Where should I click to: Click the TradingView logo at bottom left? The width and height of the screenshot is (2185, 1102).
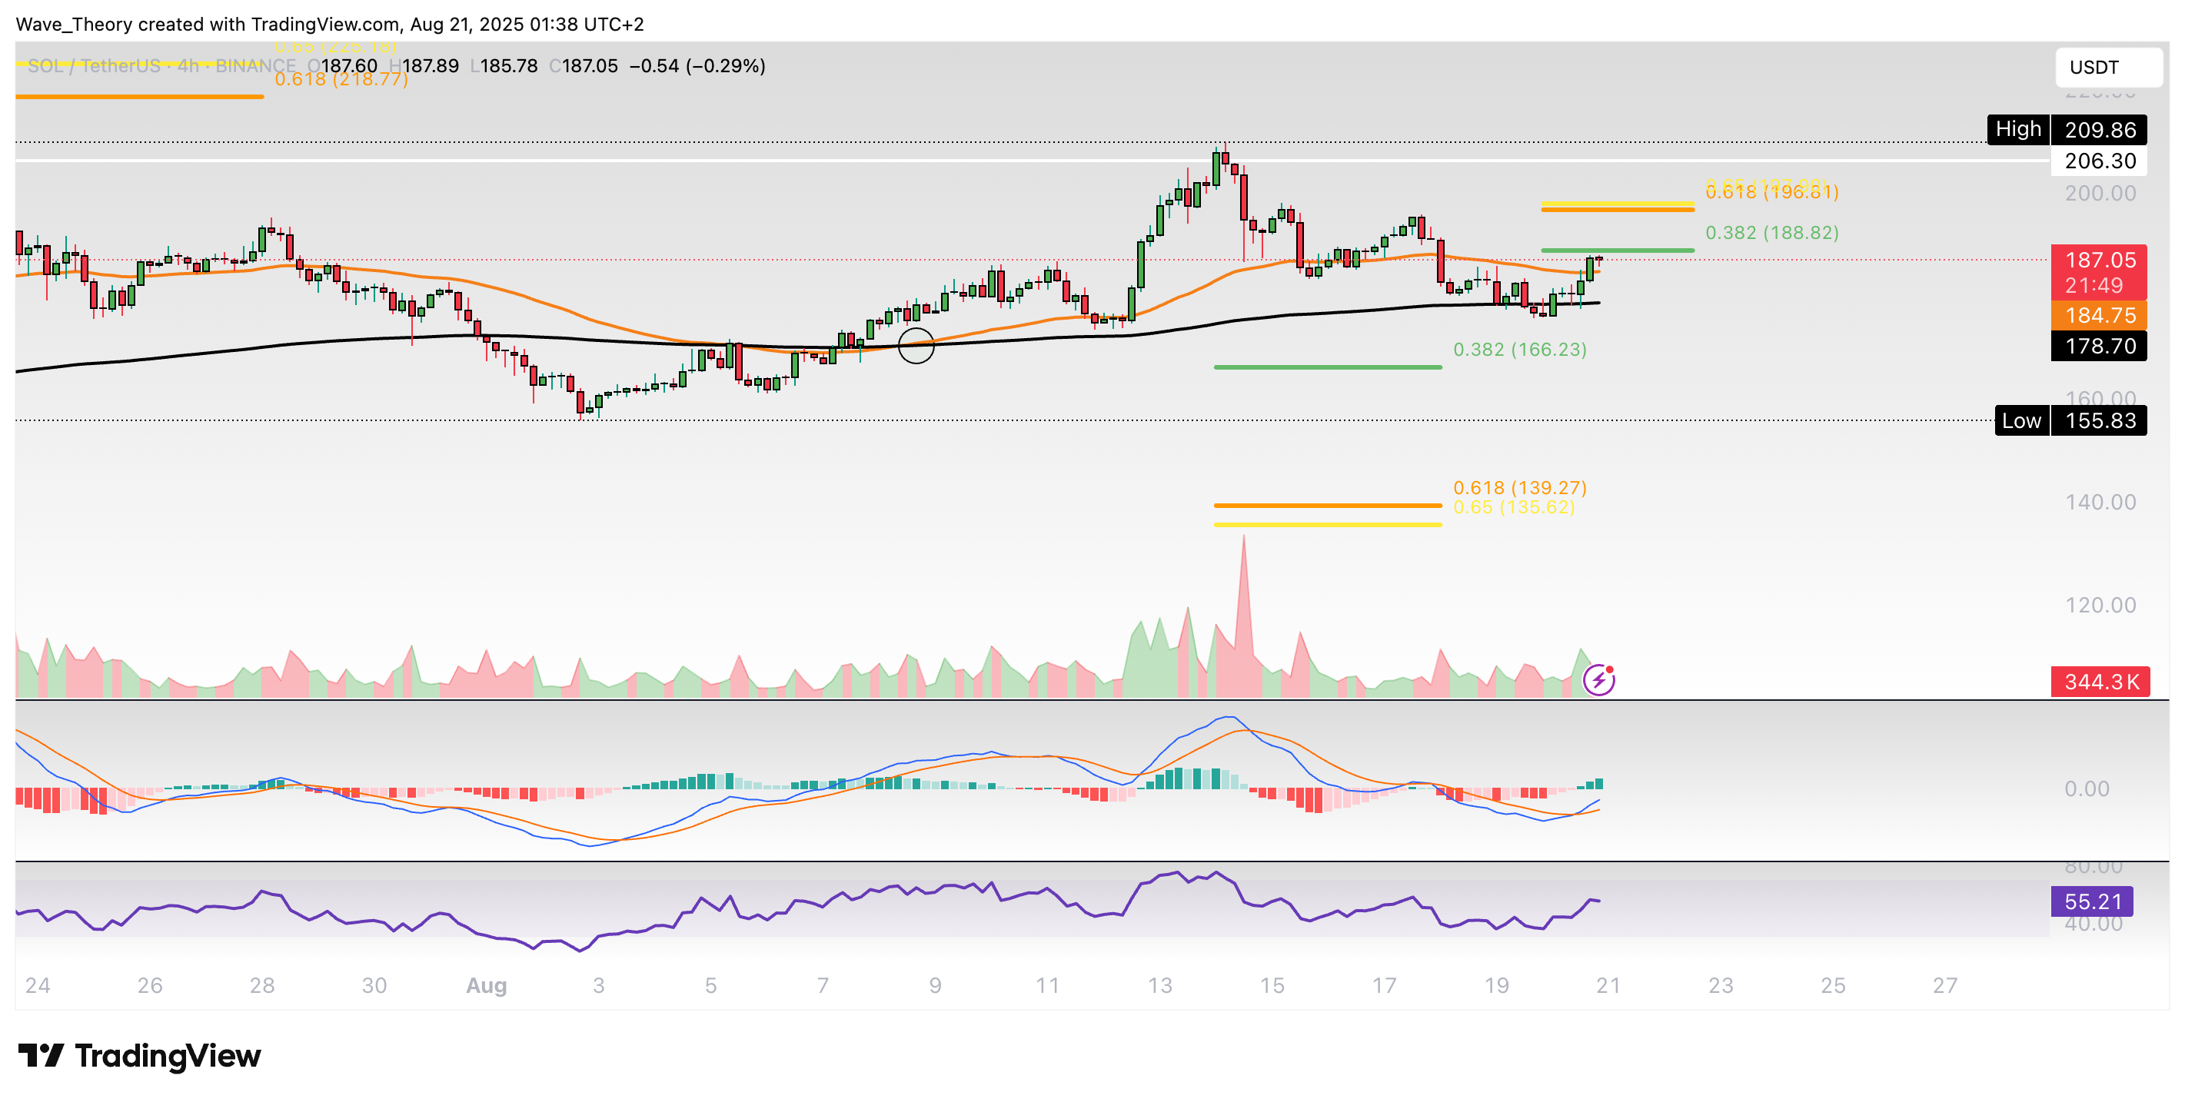pos(140,1055)
